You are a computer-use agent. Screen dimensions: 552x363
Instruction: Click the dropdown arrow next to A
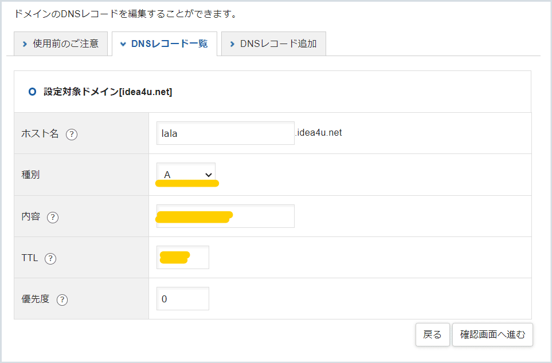coord(208,173)
